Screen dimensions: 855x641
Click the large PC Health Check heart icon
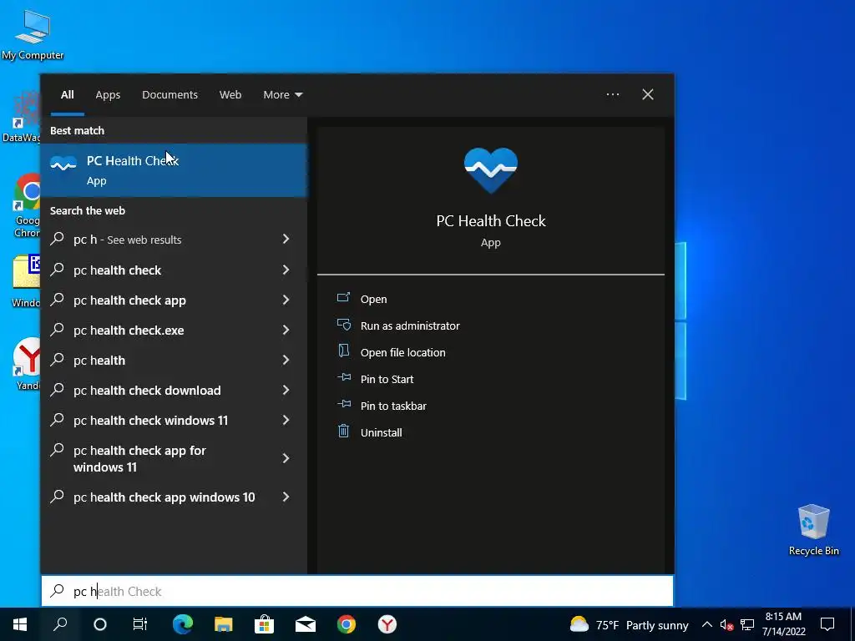tap(491, 170)
